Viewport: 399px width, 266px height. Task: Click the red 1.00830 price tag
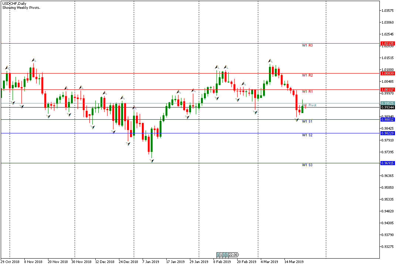[x=388, y=73]
